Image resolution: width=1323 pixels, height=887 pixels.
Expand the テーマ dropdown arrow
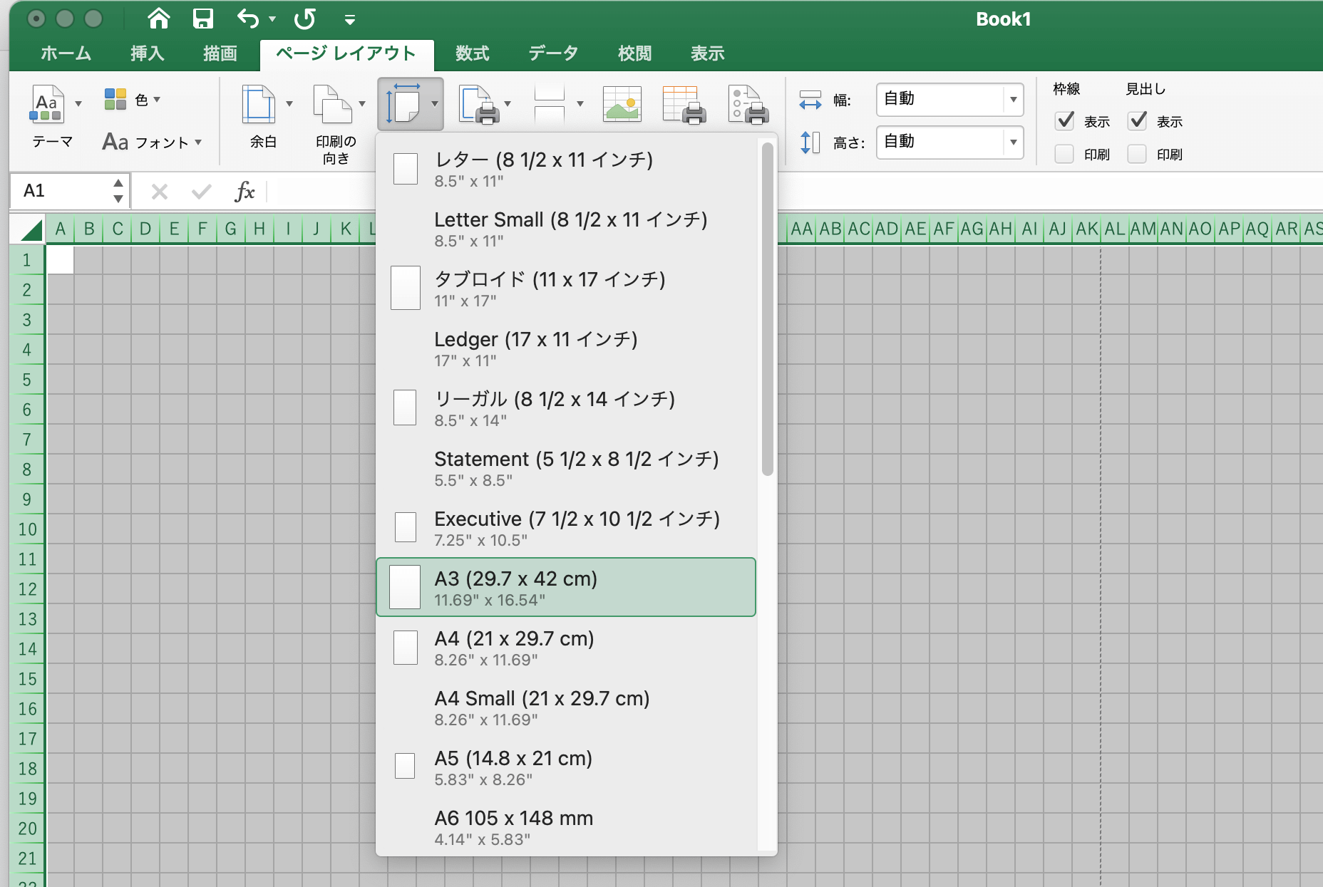(x=78, y=104)
